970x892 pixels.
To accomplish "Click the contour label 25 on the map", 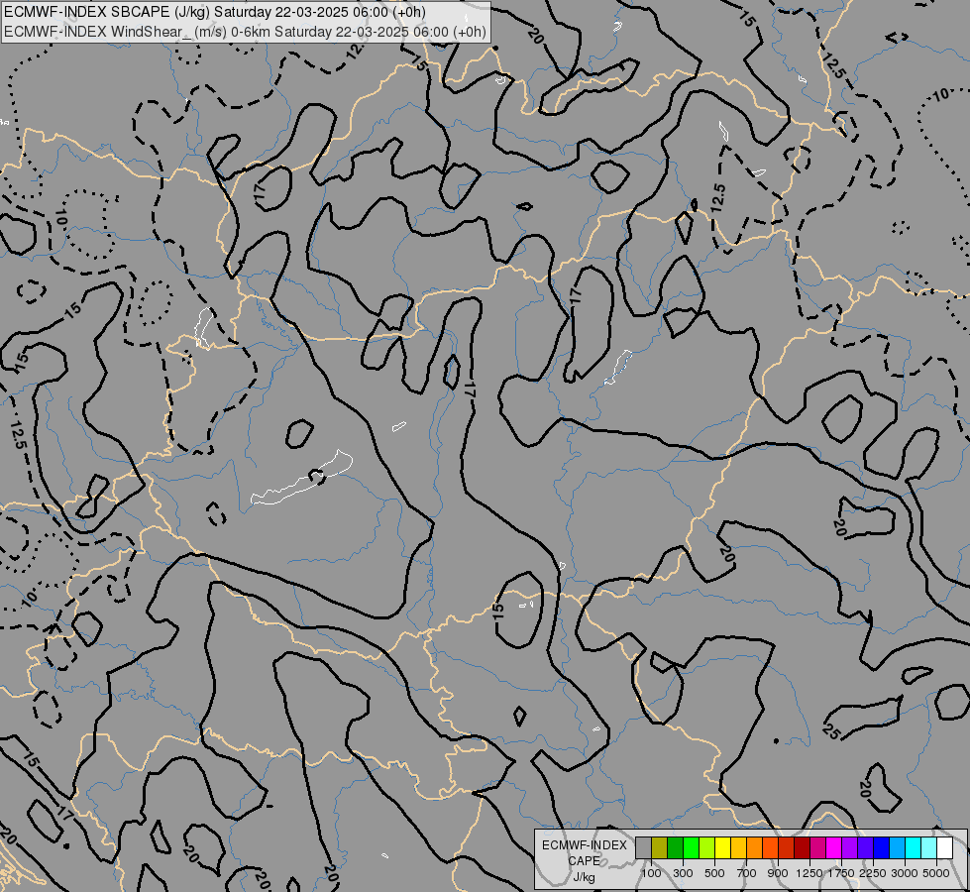I will (831, 731).
